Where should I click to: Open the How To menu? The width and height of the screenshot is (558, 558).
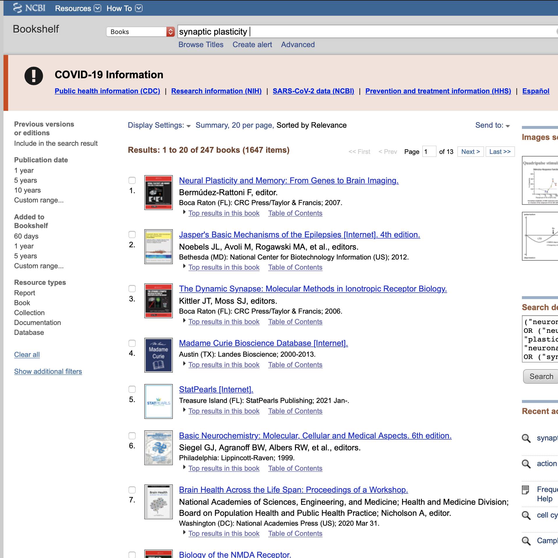click(125, 8)
